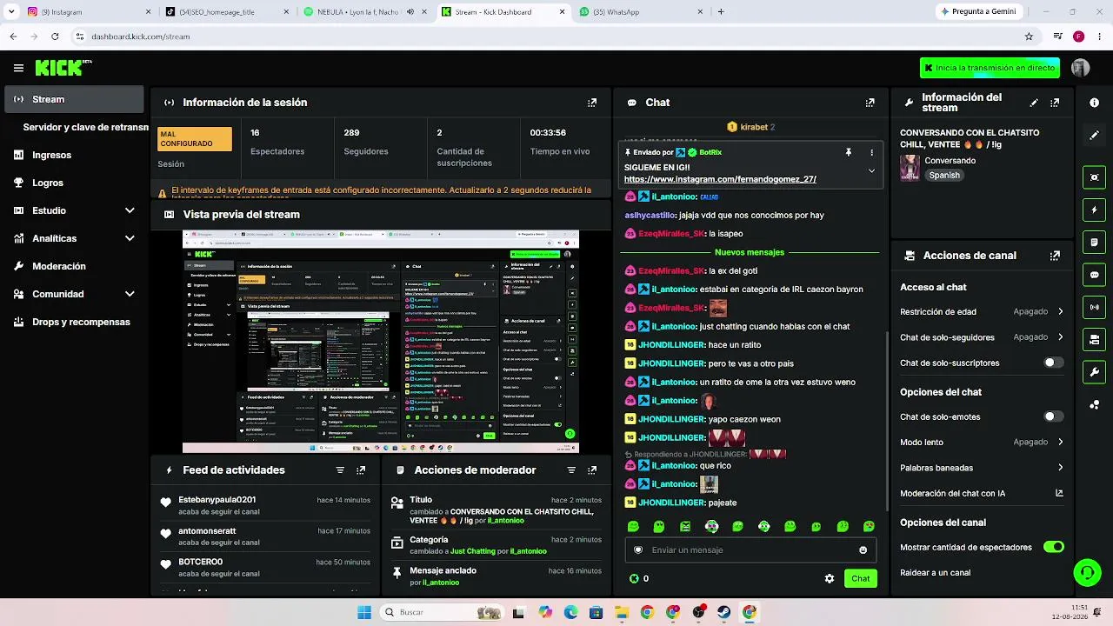Screen dimensions: 1113x626
Task: Filter the Acciones de moderador list
Action: coord(571,470)
